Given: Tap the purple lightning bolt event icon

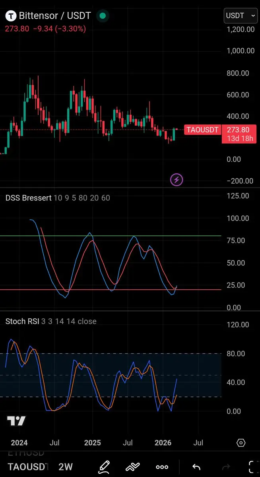Looking at the screenshot, I should pyautogui.click(x=177, y=180).
